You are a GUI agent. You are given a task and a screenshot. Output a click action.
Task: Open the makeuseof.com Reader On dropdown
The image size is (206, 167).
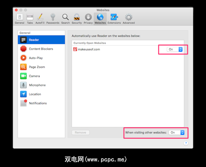point(175,49)
